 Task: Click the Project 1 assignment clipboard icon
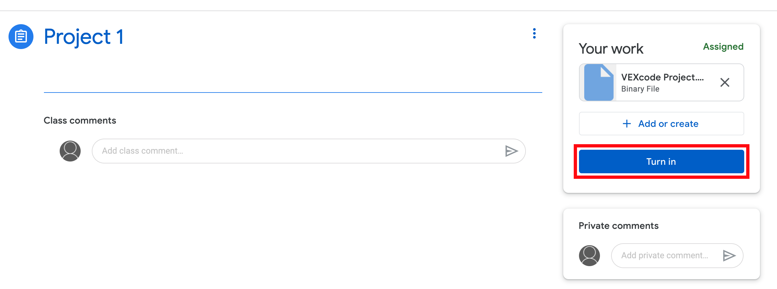coord(21,37)
